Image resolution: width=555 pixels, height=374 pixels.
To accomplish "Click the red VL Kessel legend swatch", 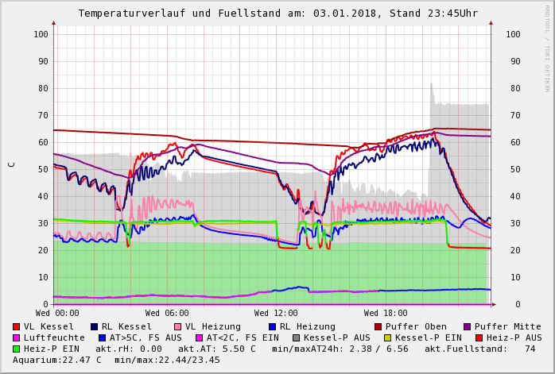I will pyautogui.click(x=17, y=326).
